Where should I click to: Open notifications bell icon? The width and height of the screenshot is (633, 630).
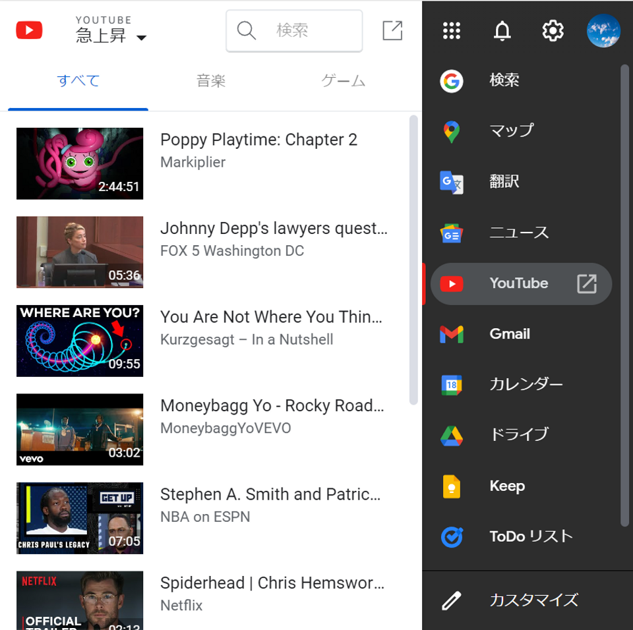(502, 31)
